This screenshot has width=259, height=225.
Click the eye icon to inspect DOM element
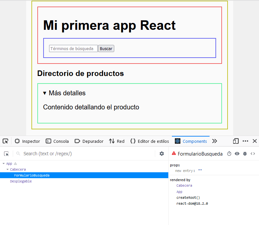[237, 154]
